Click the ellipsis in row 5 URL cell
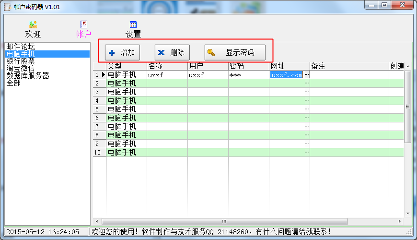Viewport: 417px width, 240px height. (307, 109)
